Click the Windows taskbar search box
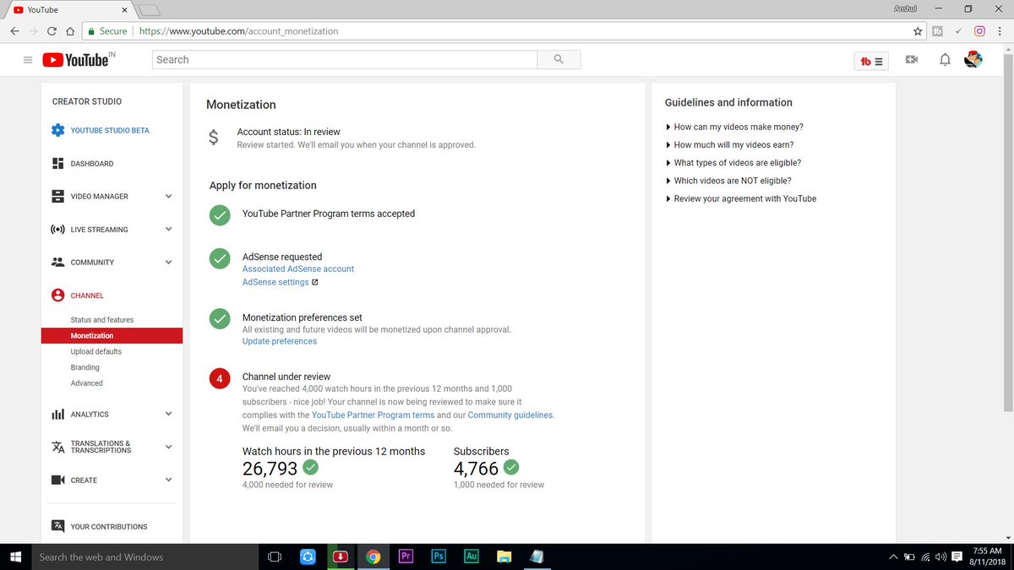Screen dimensions: 1014x570 pyautogui.click(x=144, y=556)
